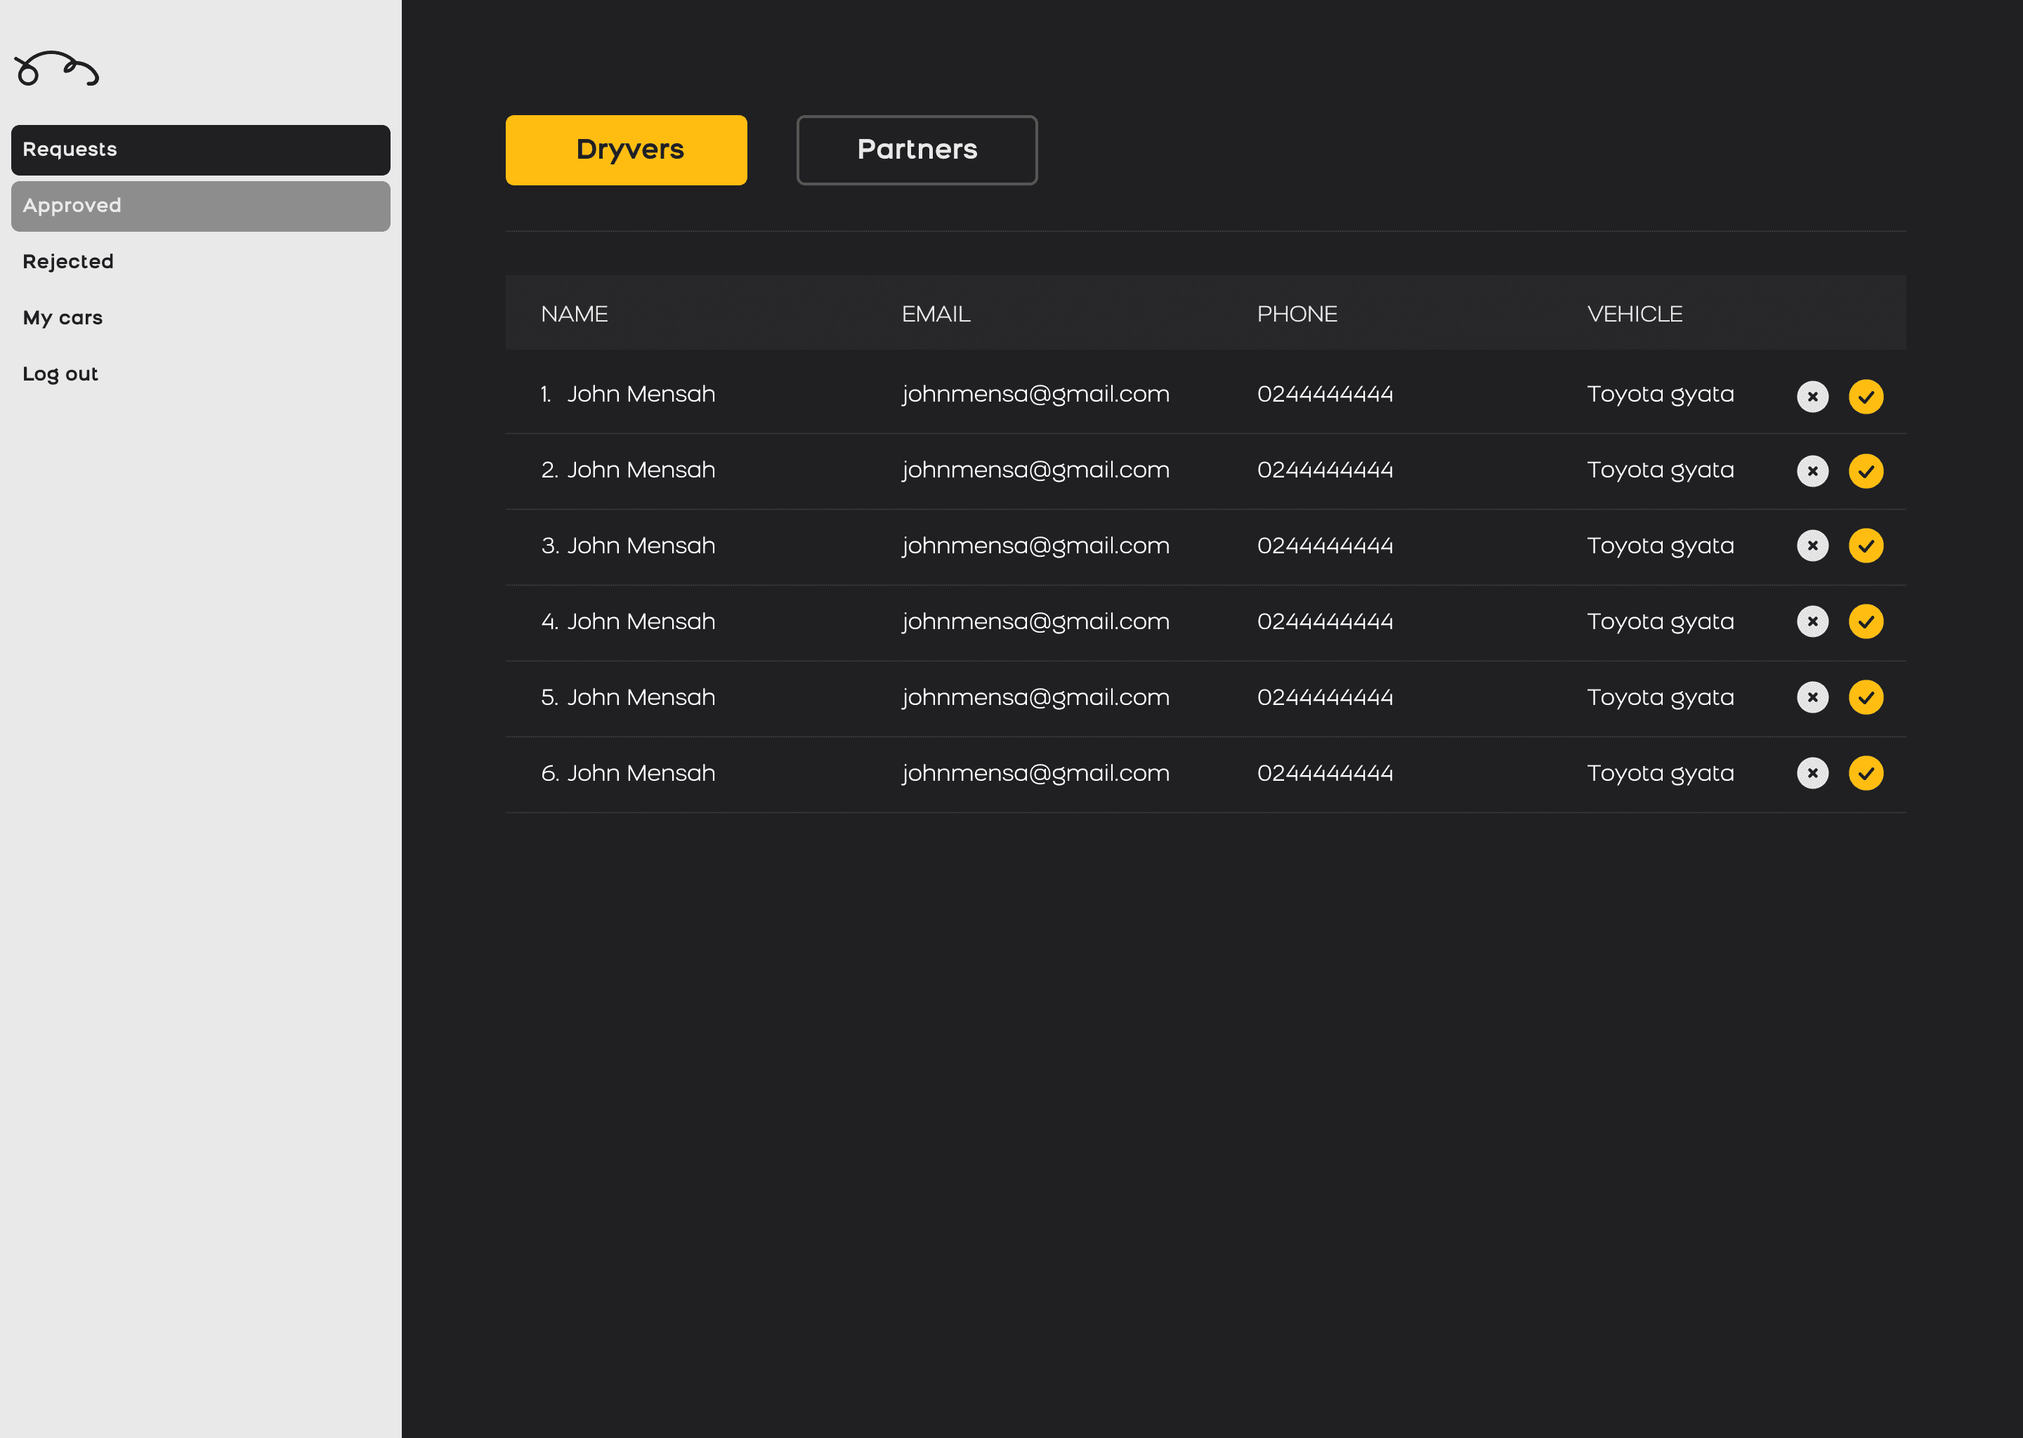Image resolution: width=2023 pixels, height=1438 pixels.
Task: Click phone 0244444444 in row 5
Action: [x=1325, y=698]
